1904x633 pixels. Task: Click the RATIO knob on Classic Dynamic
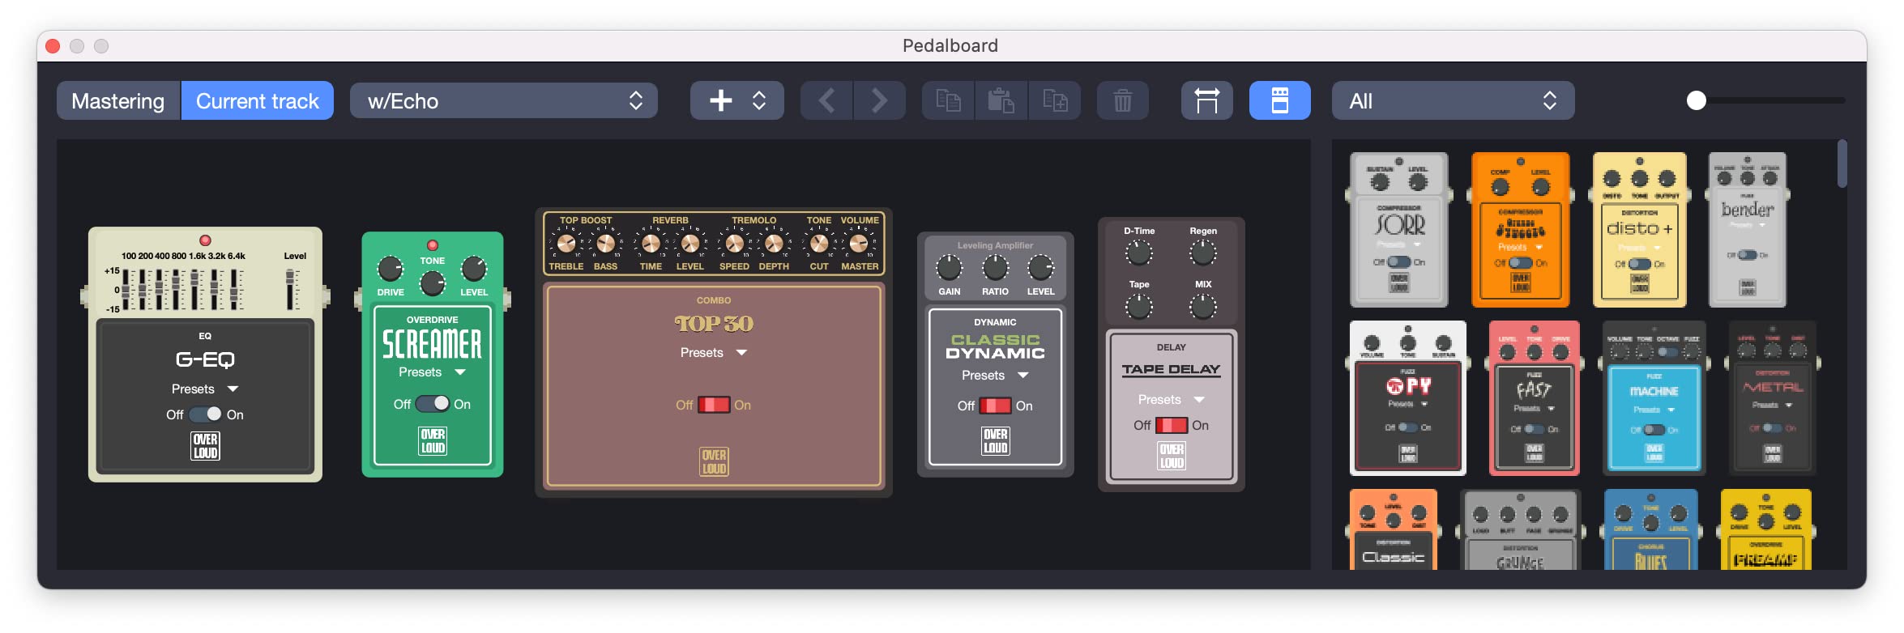(995, 267)
